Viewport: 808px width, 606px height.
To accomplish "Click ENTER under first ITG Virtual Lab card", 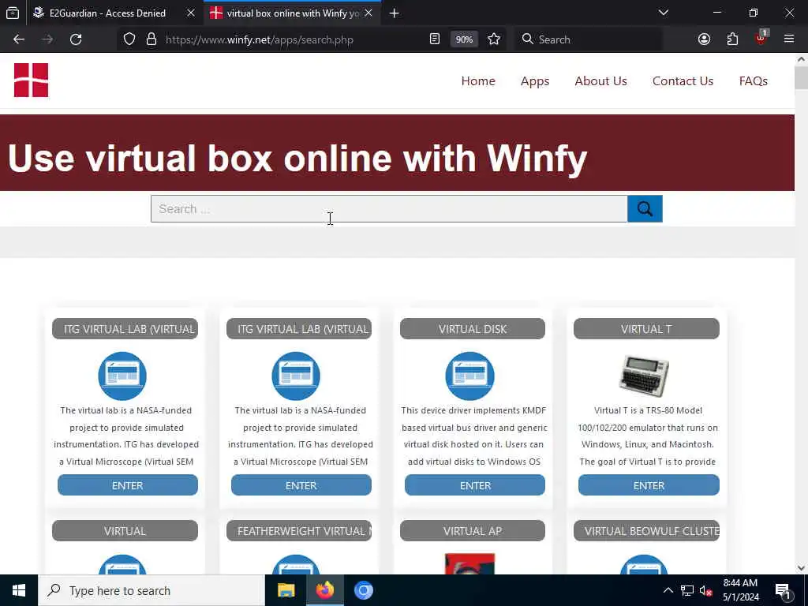I will pos(127,485).
